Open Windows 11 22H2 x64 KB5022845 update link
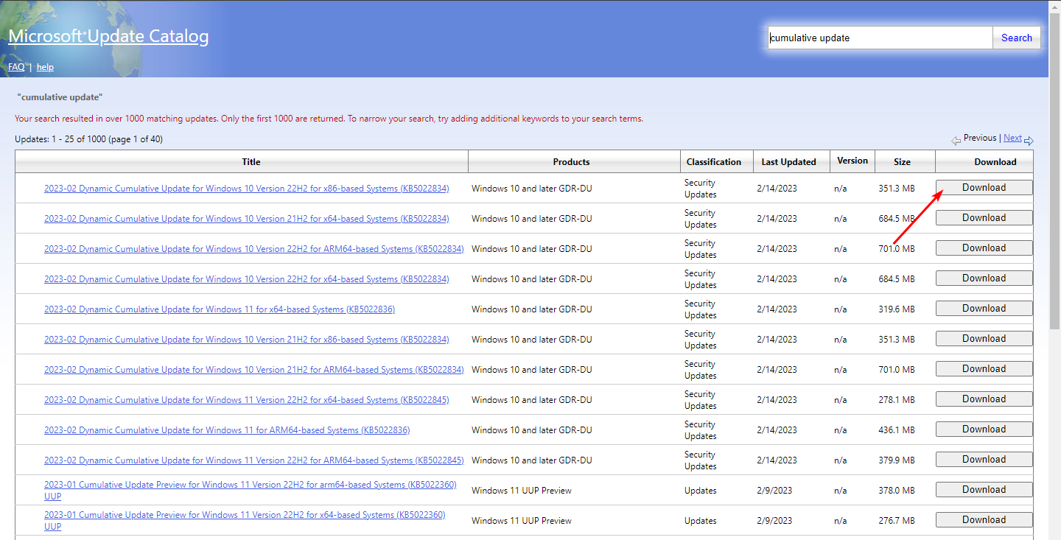Screen dimensions: 1061x540 click(x=246, y=400)
